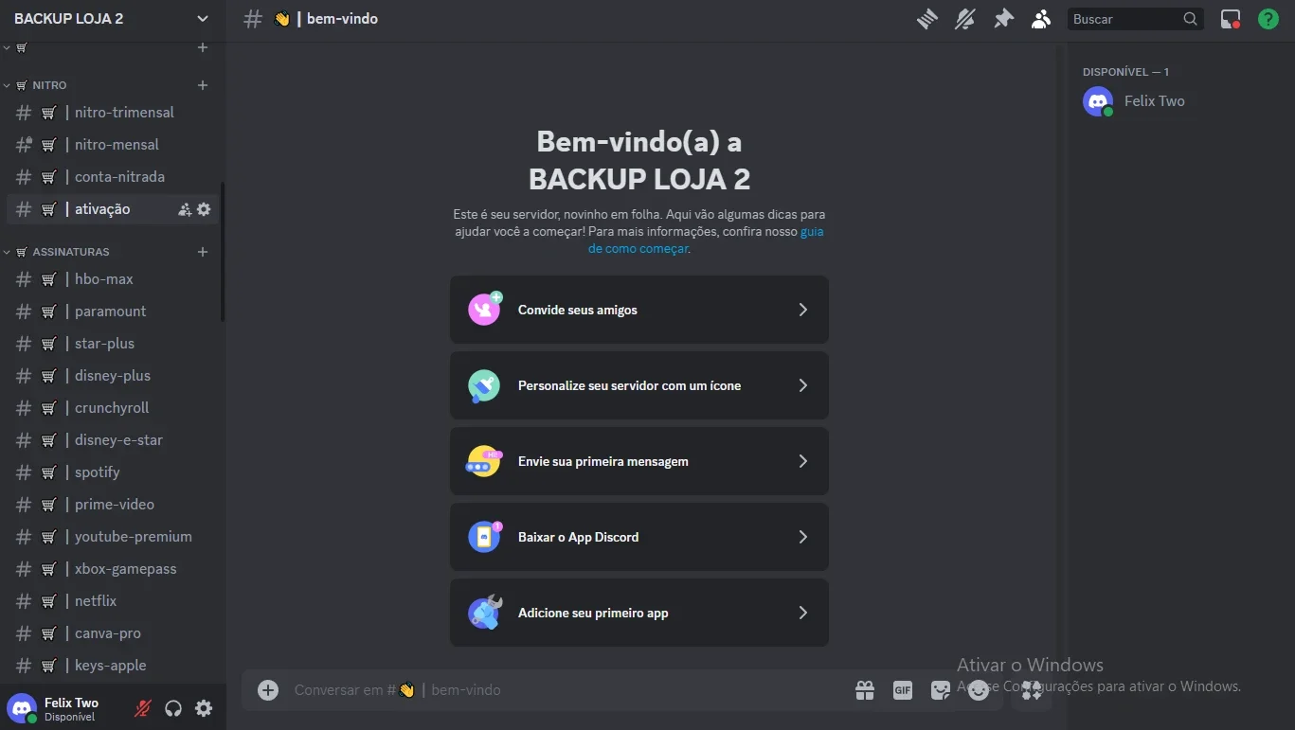Image resolution: width=1295 pixels, height=730 pixels.
Task: Open notification settings bell icon
Action: tap(965, 19)
